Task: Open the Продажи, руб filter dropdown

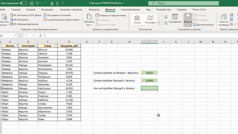Action: (79, 46)
